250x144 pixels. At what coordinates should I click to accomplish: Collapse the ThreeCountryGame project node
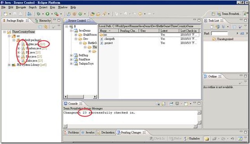[5, 32]
